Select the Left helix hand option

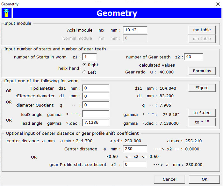click(84, 72)
